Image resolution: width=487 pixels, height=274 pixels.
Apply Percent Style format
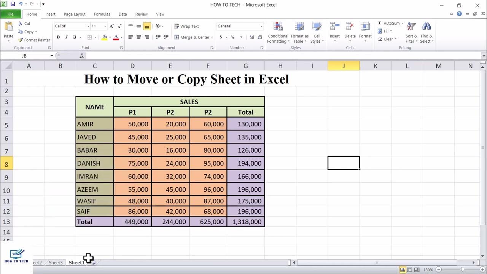pos(232,37)
